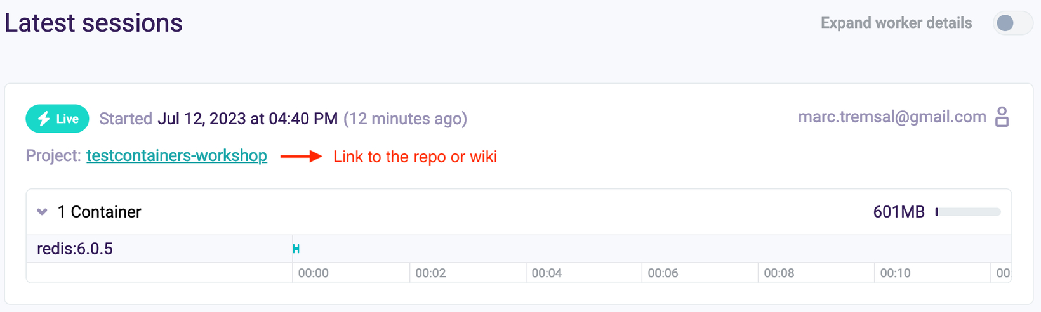This screenshot has height=312, width=1041.
Task: Click the 00:00 timeline tick
Action: (x=314, y=273)
